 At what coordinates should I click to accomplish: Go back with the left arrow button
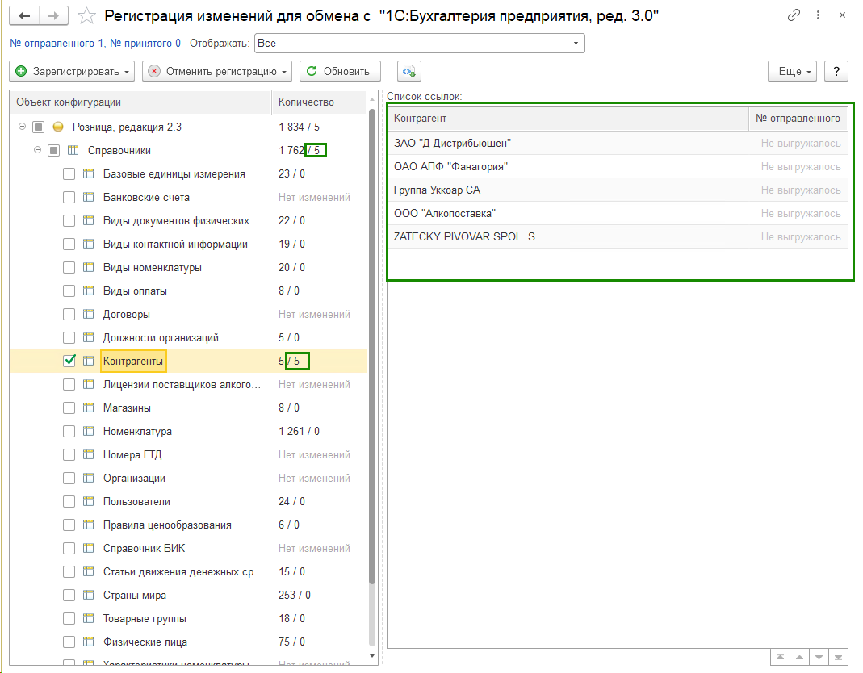pyautogui.click(x=24, y=16)
